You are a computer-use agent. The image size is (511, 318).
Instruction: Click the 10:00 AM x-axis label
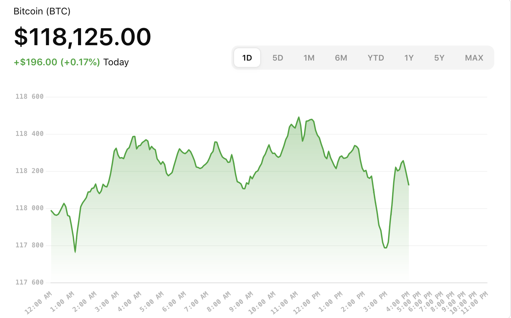[262, 303]
